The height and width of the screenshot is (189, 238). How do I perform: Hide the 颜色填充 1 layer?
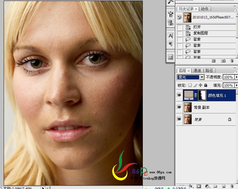179,95
